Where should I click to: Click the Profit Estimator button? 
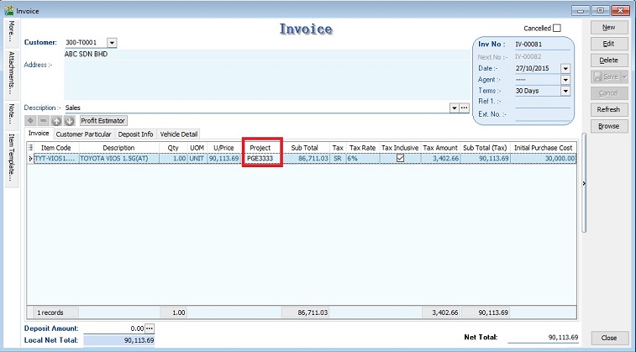(x=103, y=121)
